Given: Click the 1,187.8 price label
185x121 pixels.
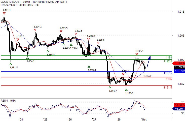Looking at the screenshot, I should 147,76.
